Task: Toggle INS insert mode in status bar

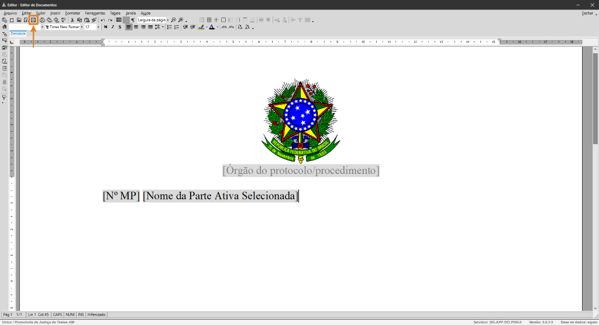Action: (x=81, y=314)
